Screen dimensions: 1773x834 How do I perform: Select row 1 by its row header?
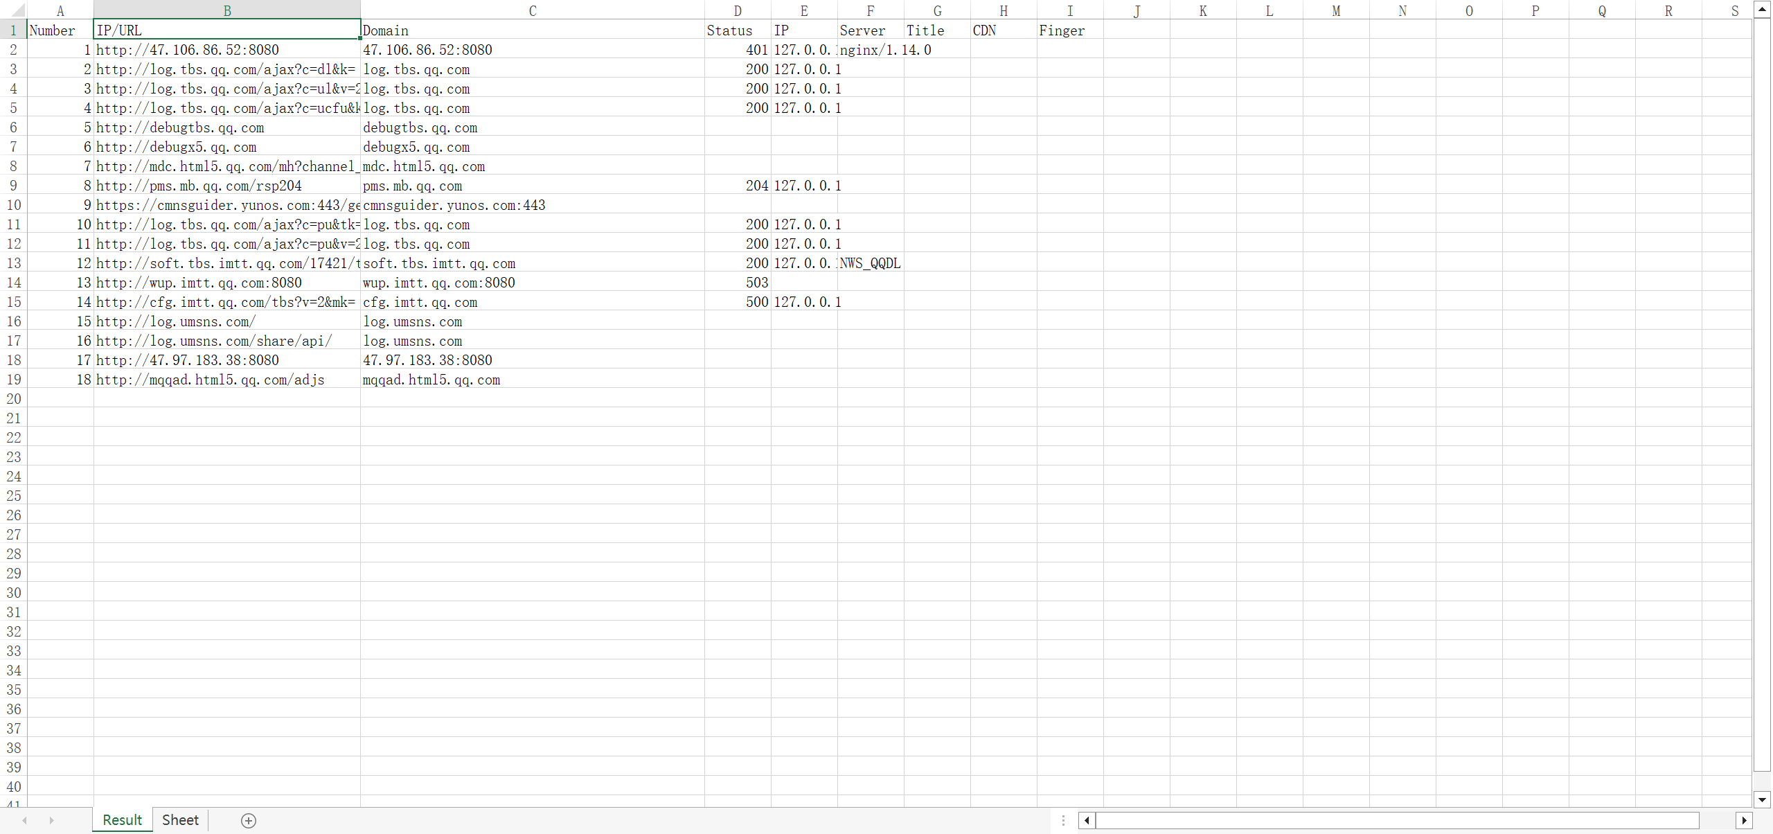click(x=13, y=30)
